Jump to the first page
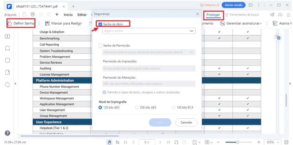Viewport: 293px width, 145px height. tap(126, 142)
